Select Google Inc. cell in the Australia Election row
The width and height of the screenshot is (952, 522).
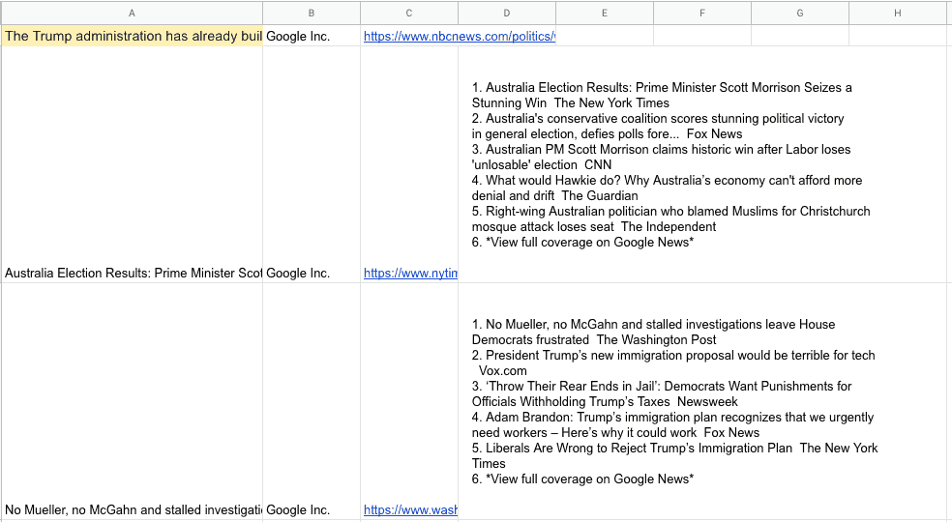(312, 164)
